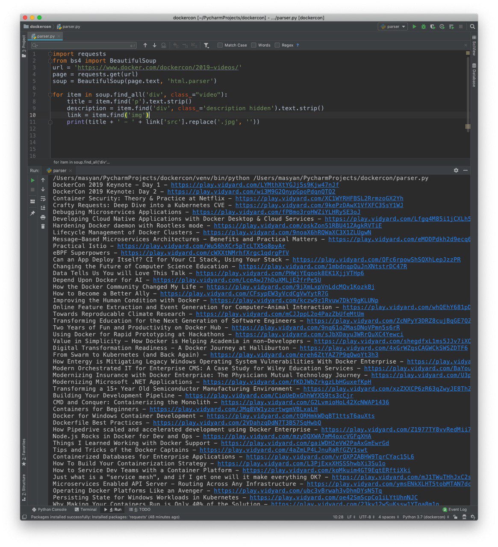The height and width of the screenshot is (547, 498).
Task: Enable Words checkbox
Action: [x=253, y=45]
